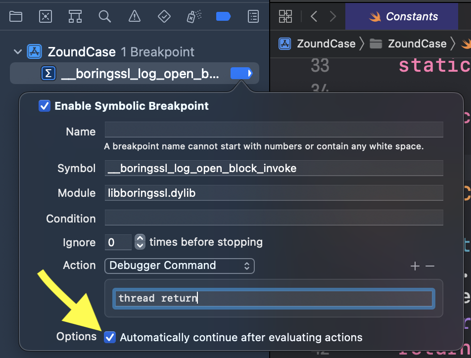Open the Source Control navigator
This screenshot has width=471, height=358.
coord(46,16)
